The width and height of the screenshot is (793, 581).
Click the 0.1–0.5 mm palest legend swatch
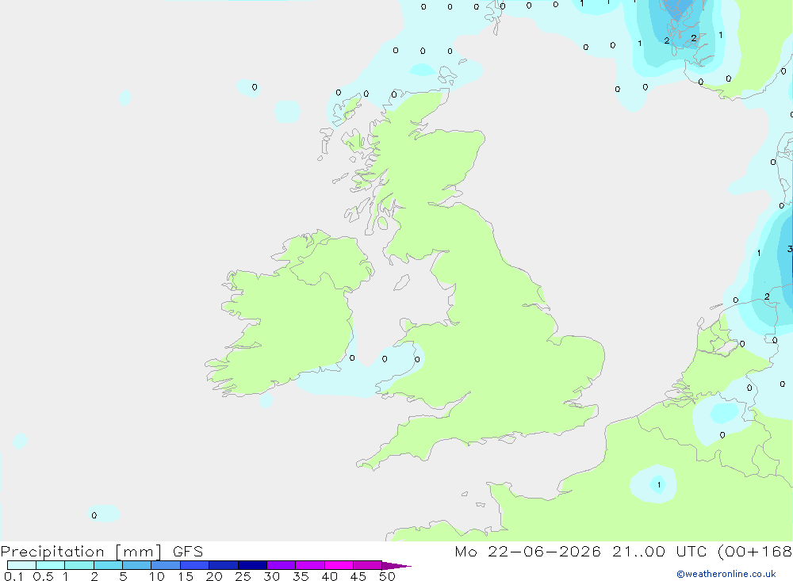[21, 565]
